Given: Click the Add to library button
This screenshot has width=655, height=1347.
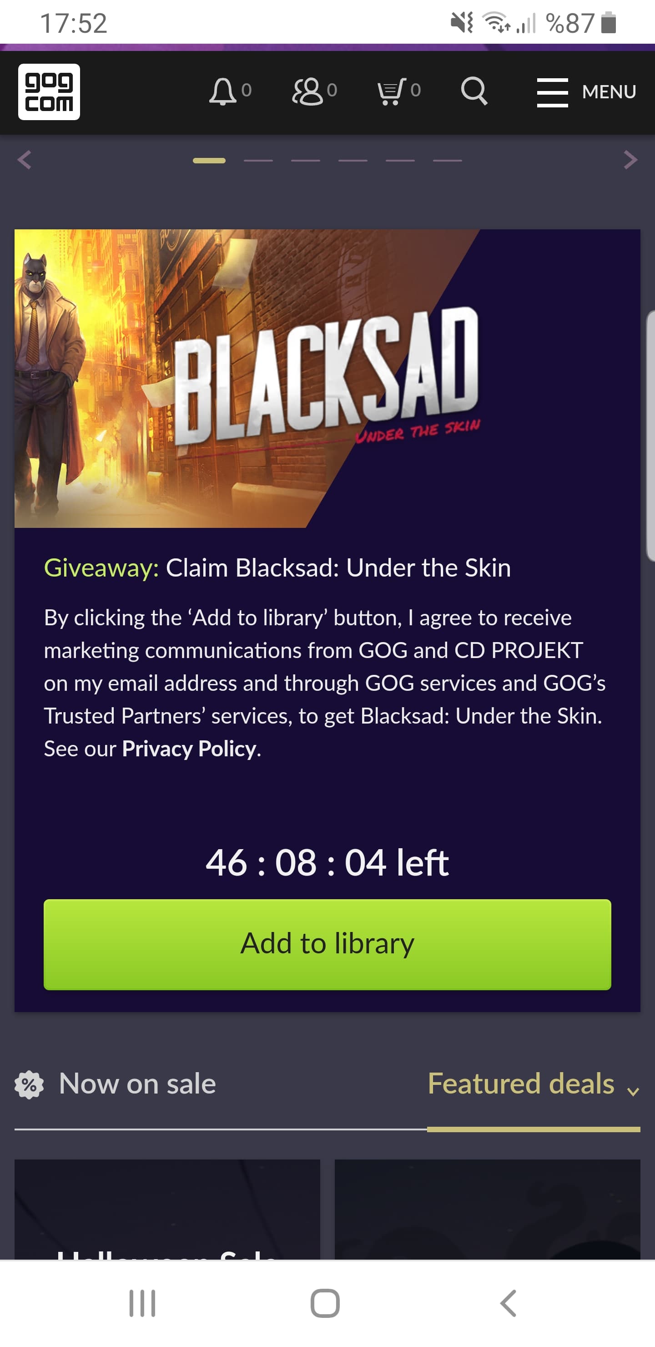Looking at the screenshot, I should click(x=327, y=944).
